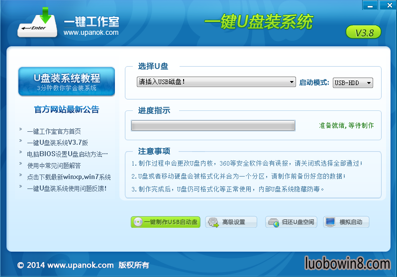Click 一键制作USB启动盘 button
Screen dimensions: 397x277
(x=166, y=222)
